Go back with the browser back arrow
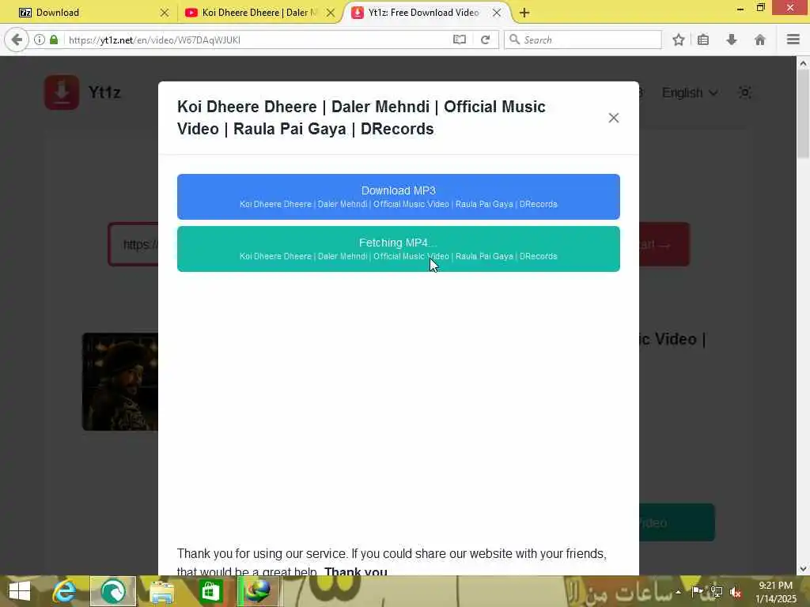Image resolution: width=810 pixels, height=607 pixels. click(x=17, y=40)
